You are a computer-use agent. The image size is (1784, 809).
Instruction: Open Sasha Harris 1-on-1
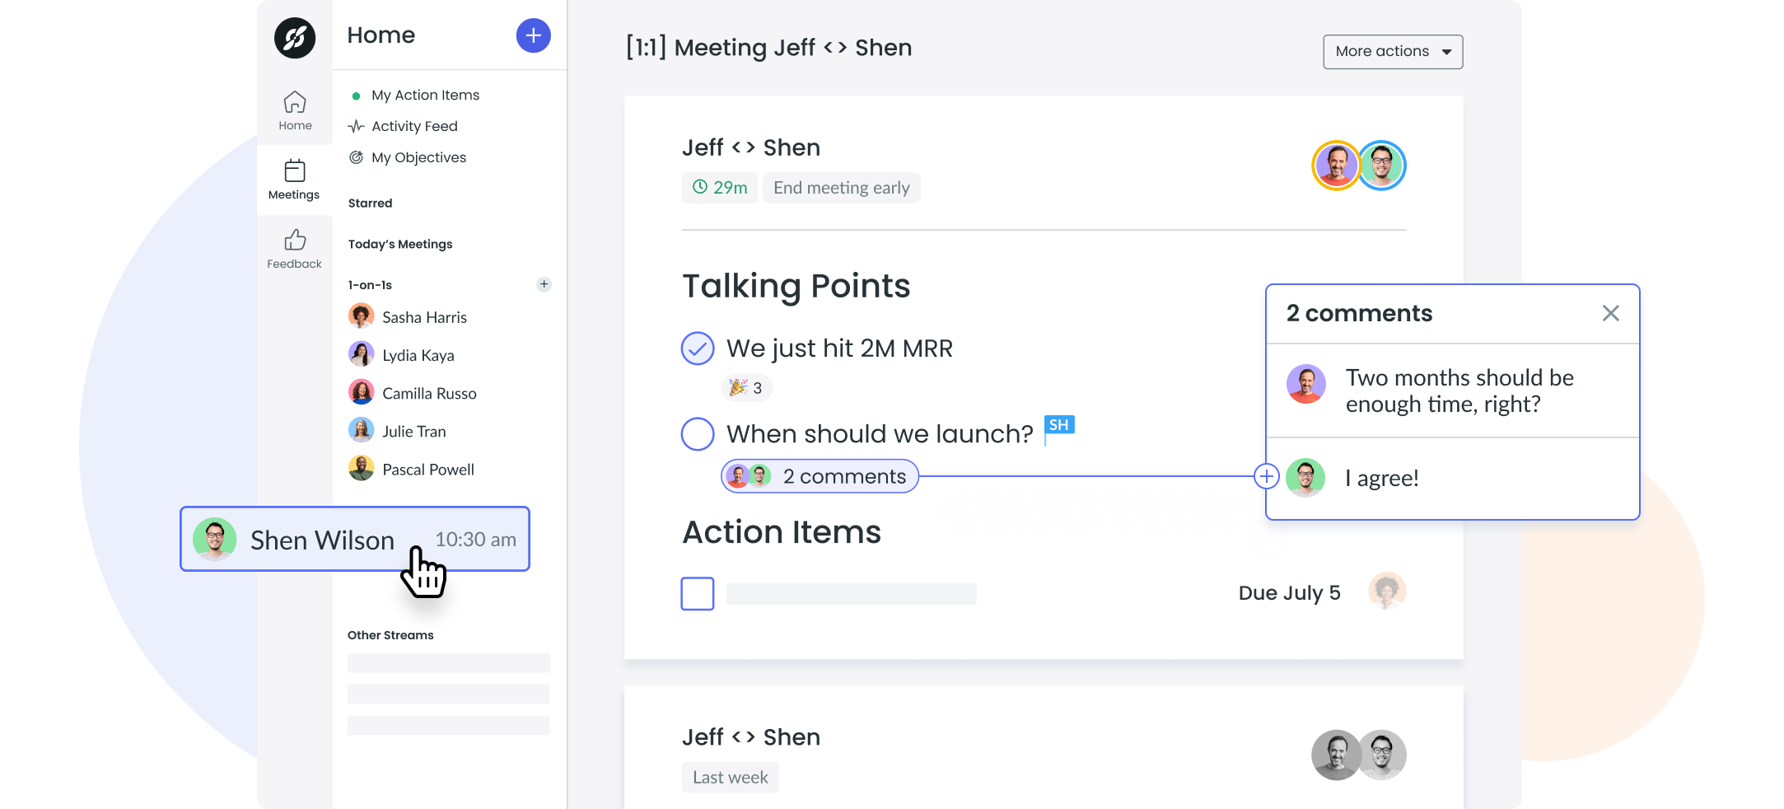point(423,317)
